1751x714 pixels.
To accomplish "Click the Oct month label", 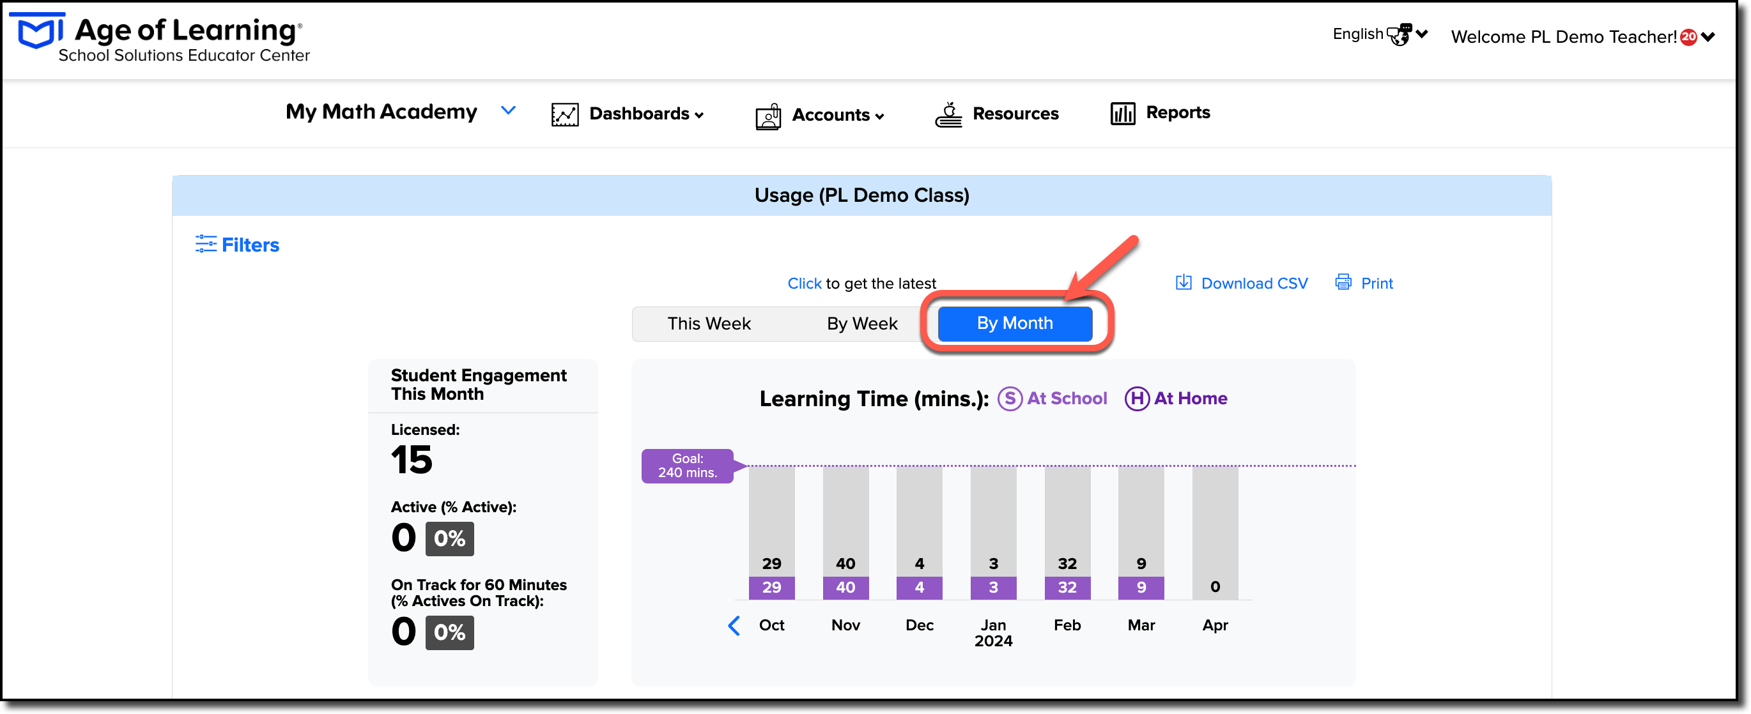I will pos(771,625).
